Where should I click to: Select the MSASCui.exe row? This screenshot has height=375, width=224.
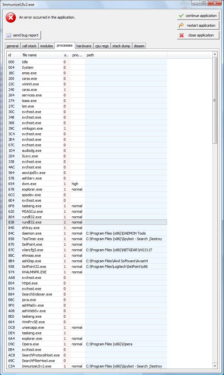(x=87, y=211)
